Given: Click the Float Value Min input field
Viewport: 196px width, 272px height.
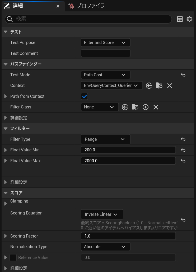Looking at the screenshot, I should tap(128, 150).
